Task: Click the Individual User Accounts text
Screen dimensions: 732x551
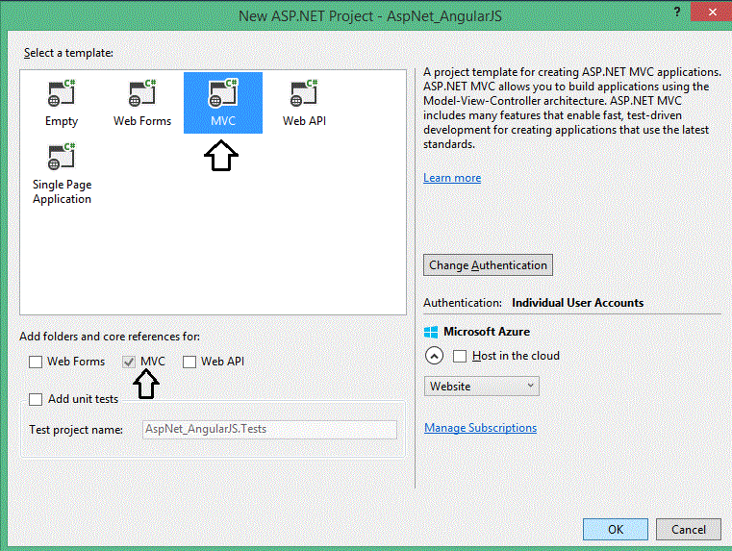Action: (x=577, y=303)
